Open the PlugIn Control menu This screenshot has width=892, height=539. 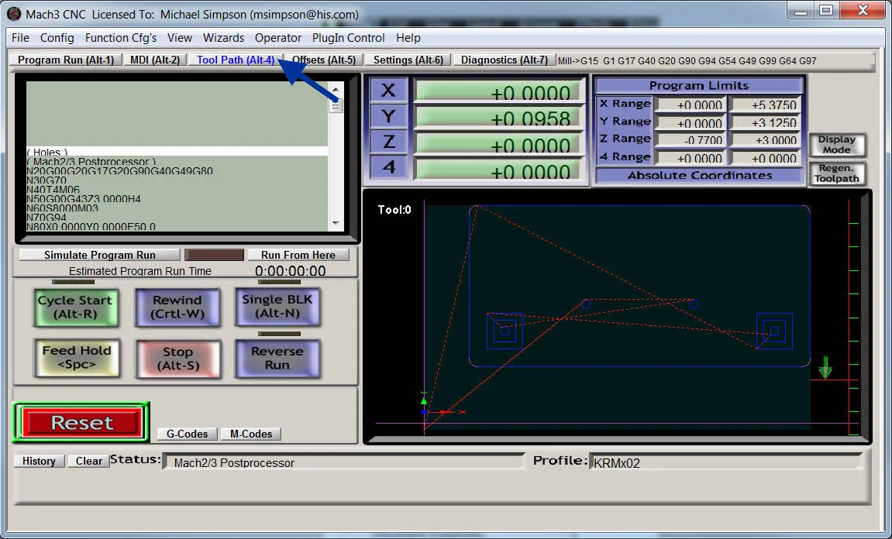point(348,37)
